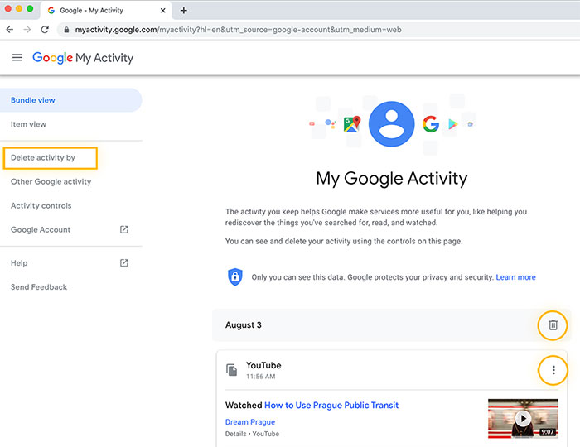Click the YouTube card title
Screen dimensions: 580x447
click(263, 365)
